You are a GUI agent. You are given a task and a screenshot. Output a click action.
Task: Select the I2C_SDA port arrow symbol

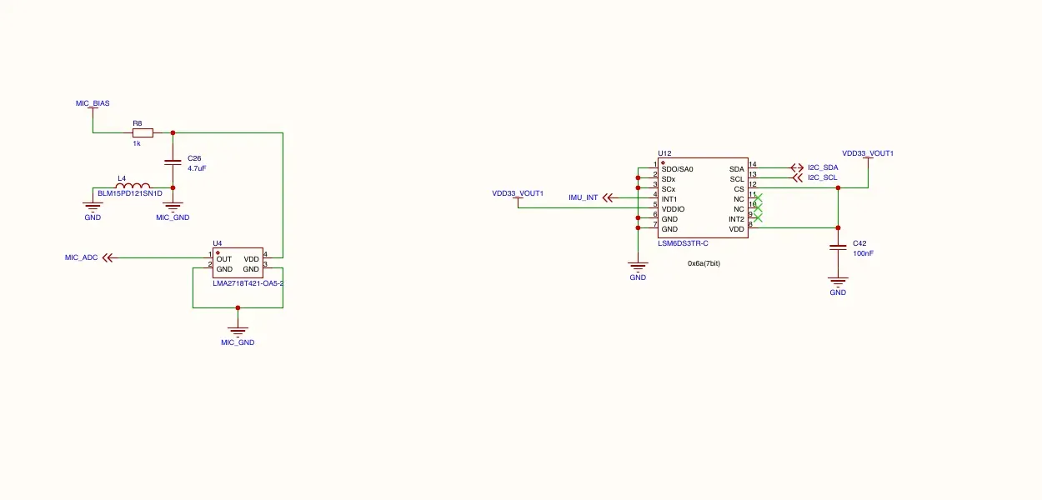coord(797,168)
